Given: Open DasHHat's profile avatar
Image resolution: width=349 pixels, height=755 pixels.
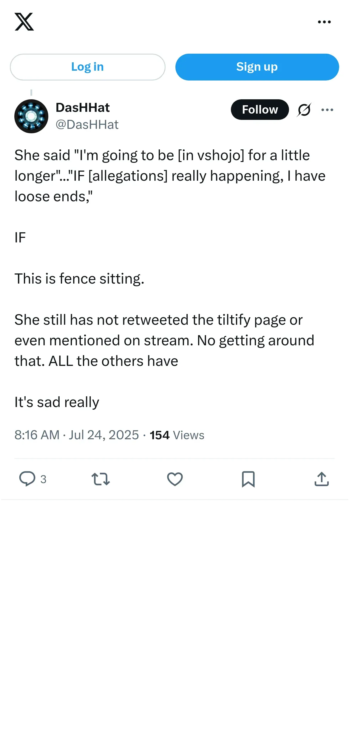Looking at the screenshot, I should click(x=31, y=116).
